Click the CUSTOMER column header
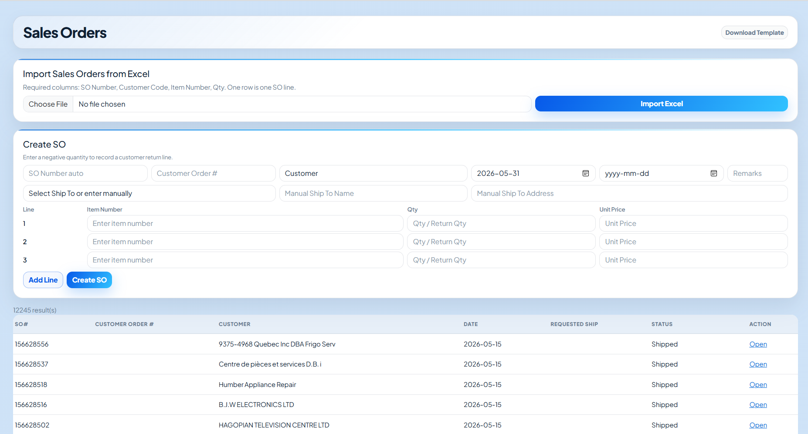 [x=234, y=324]
